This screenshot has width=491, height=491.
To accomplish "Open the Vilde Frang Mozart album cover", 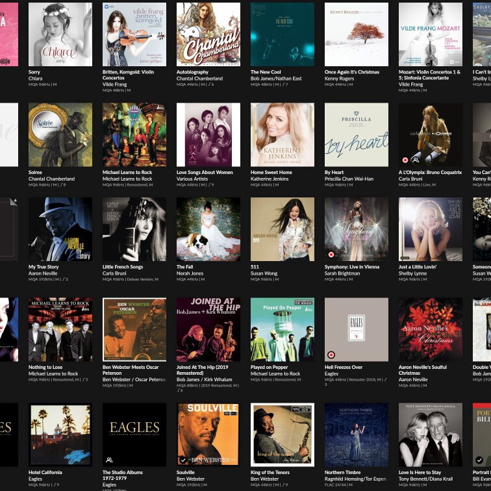I will (430, 34).
